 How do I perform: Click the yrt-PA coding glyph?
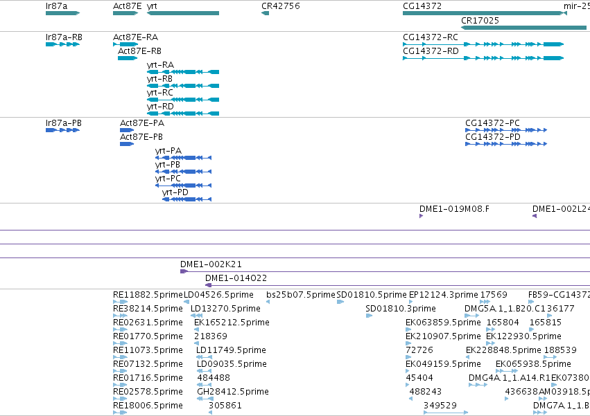pos(183,158)
